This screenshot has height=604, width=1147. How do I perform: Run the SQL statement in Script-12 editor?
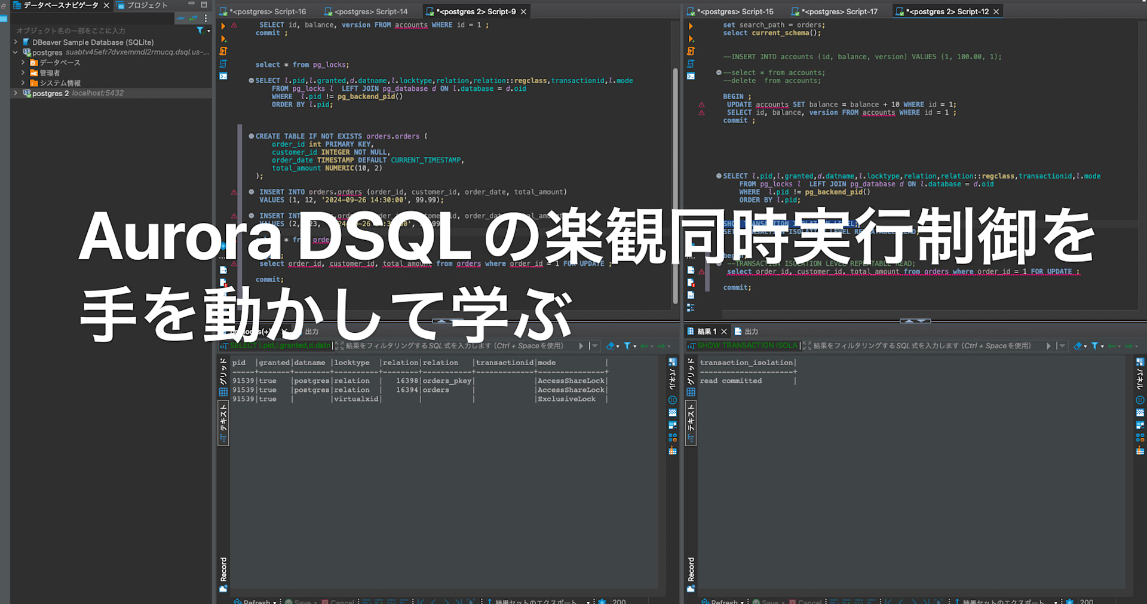pyautogui.click(x=691, y=26)
